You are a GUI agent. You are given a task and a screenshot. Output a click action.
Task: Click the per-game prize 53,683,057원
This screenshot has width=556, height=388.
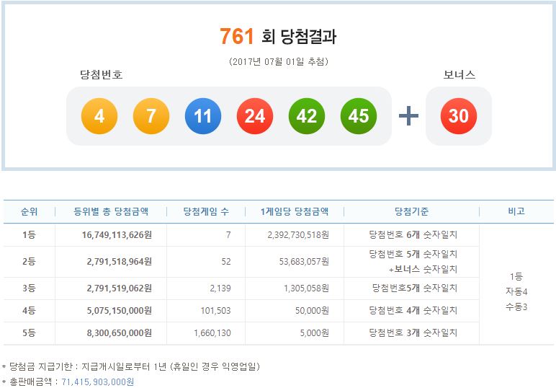coord(304,262)
